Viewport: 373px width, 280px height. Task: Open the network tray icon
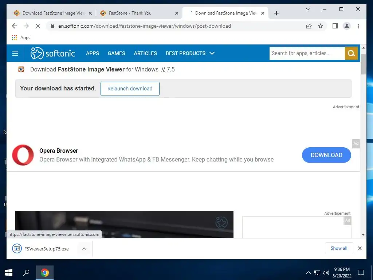(317, 273)
